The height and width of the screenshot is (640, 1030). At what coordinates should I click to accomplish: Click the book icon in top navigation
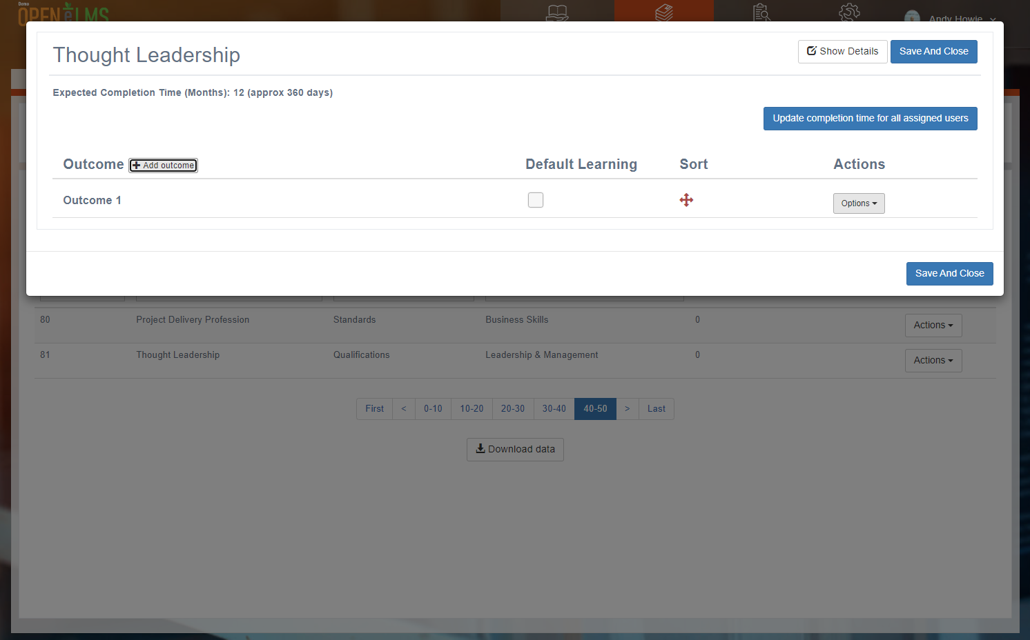(557, 12)
